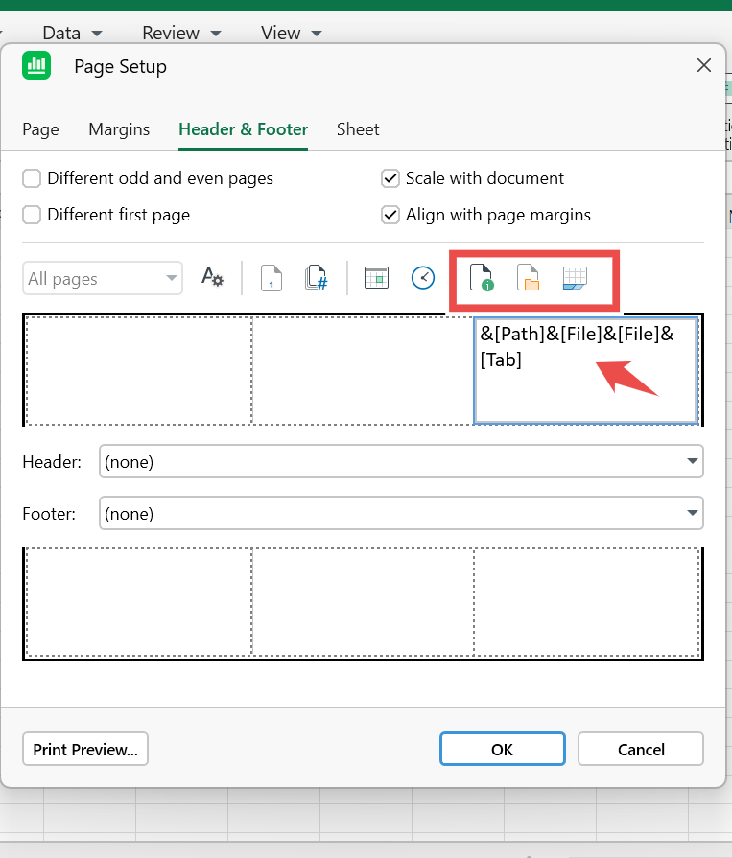This screenshot has width=732, height=858.
Task: Click the center footer section box
Action: [363, 602]
